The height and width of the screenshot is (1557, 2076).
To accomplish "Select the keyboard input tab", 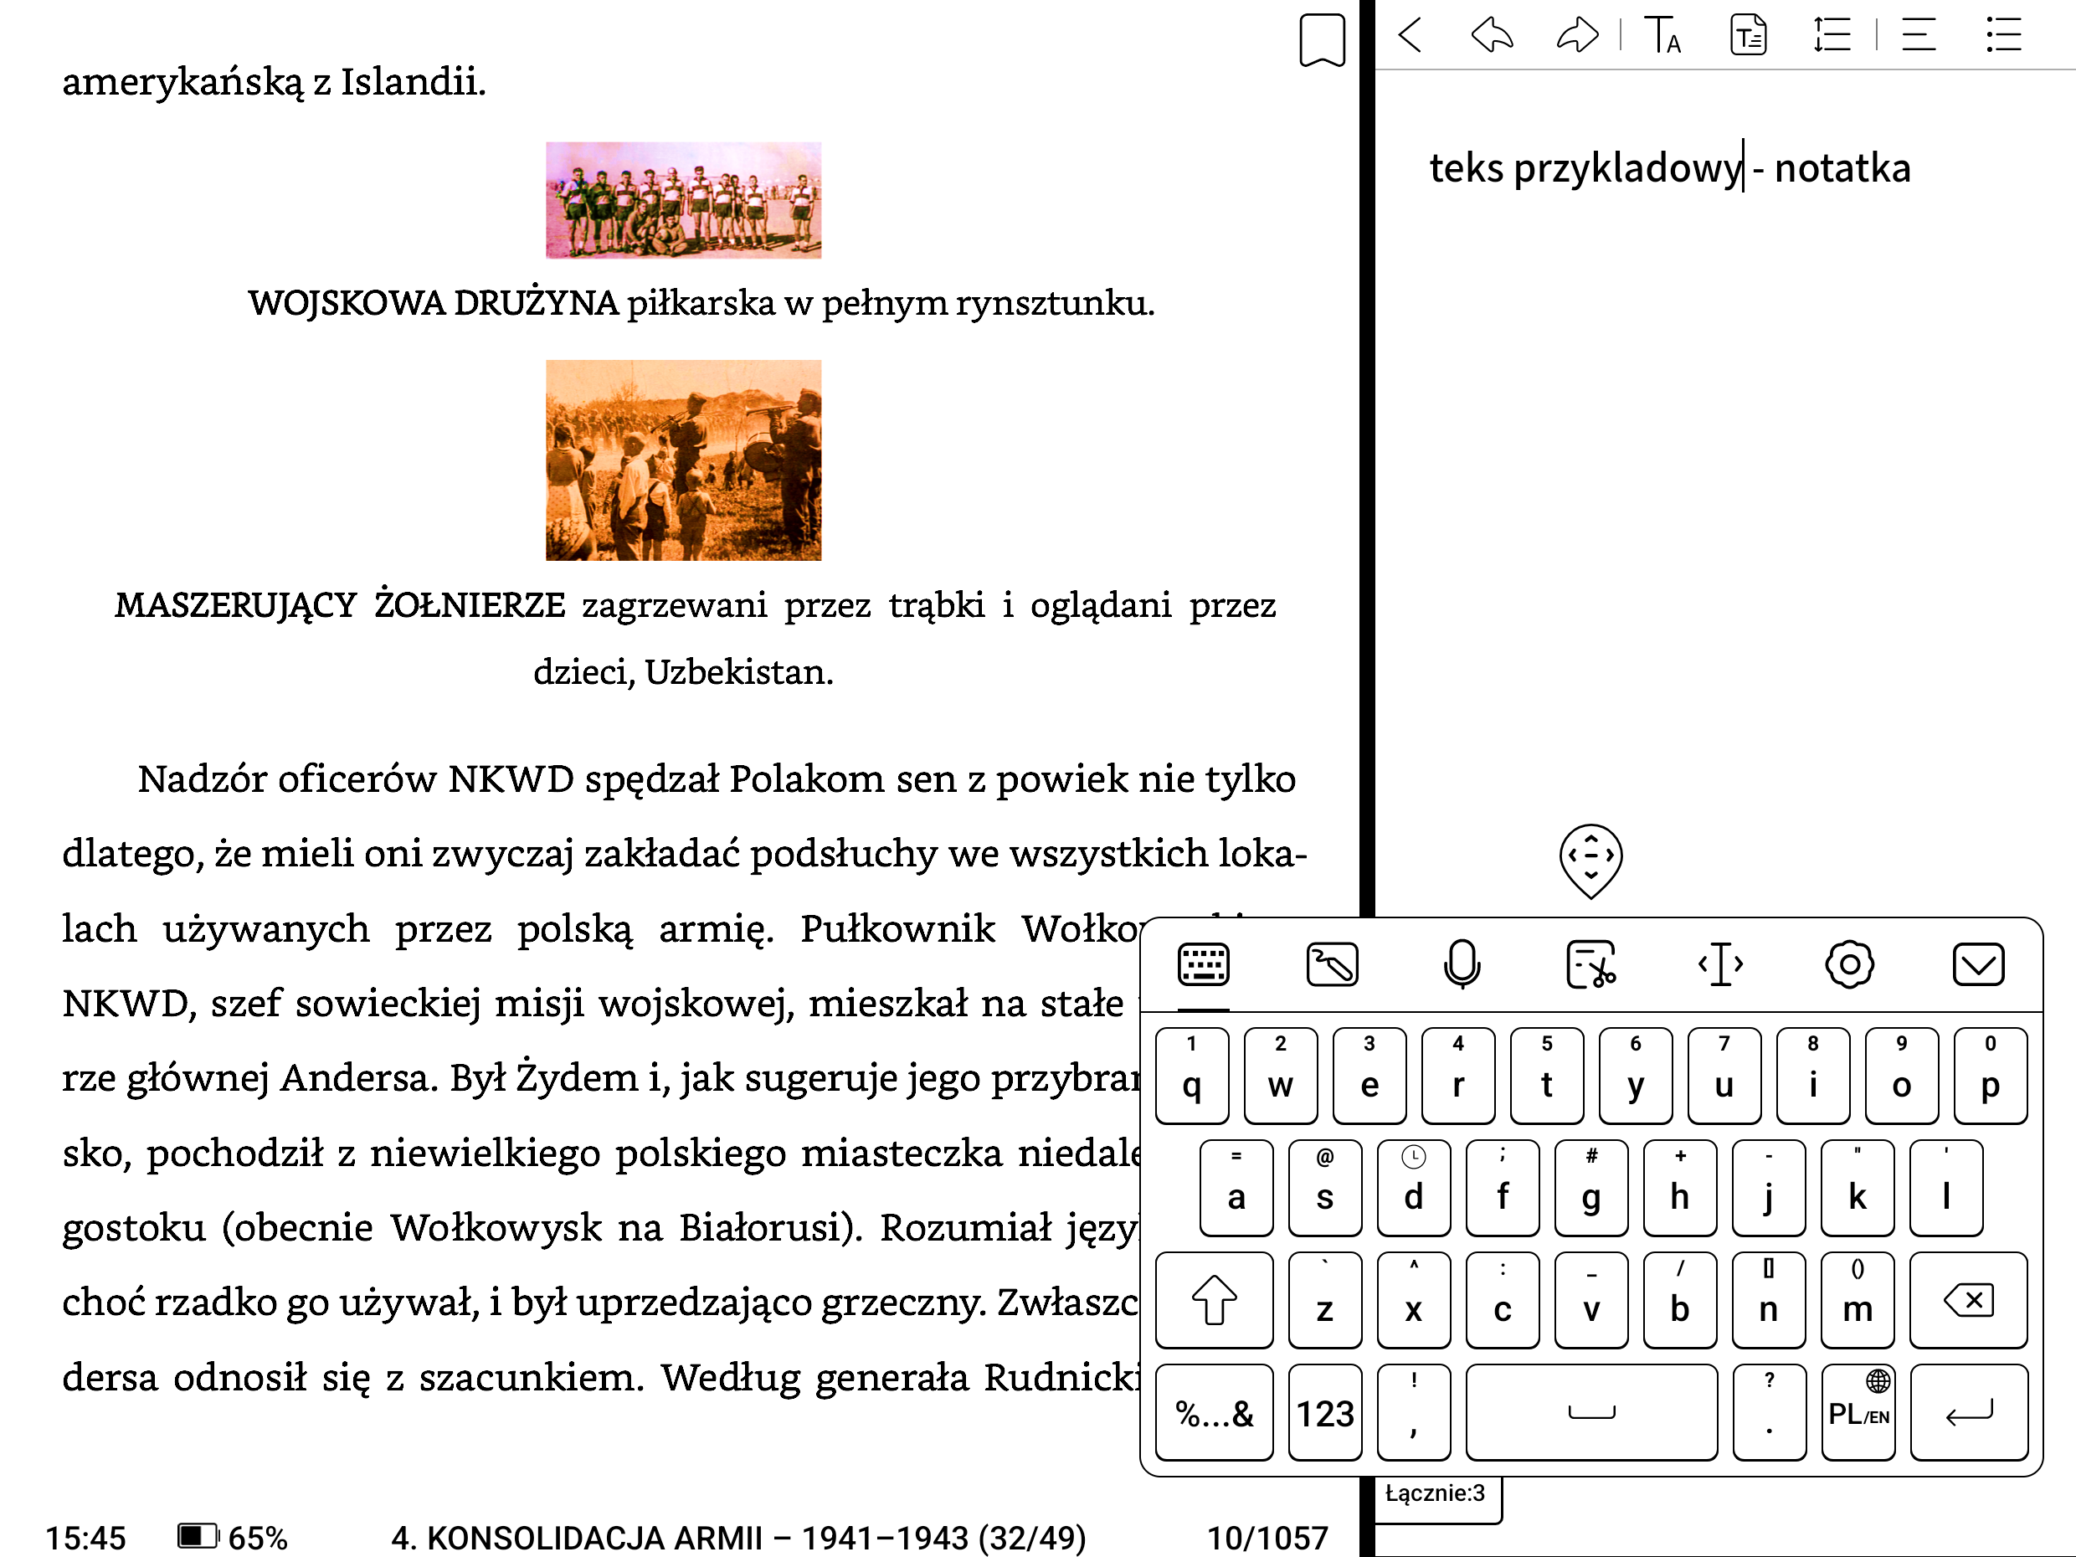I will (x=1203, y=965).
